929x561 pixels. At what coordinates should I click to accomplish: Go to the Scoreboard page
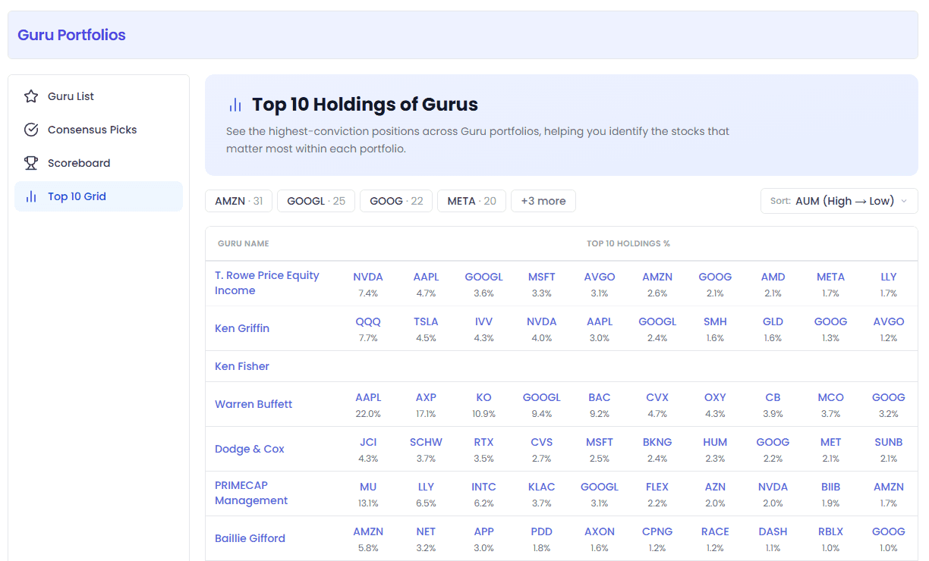(99, 163)
